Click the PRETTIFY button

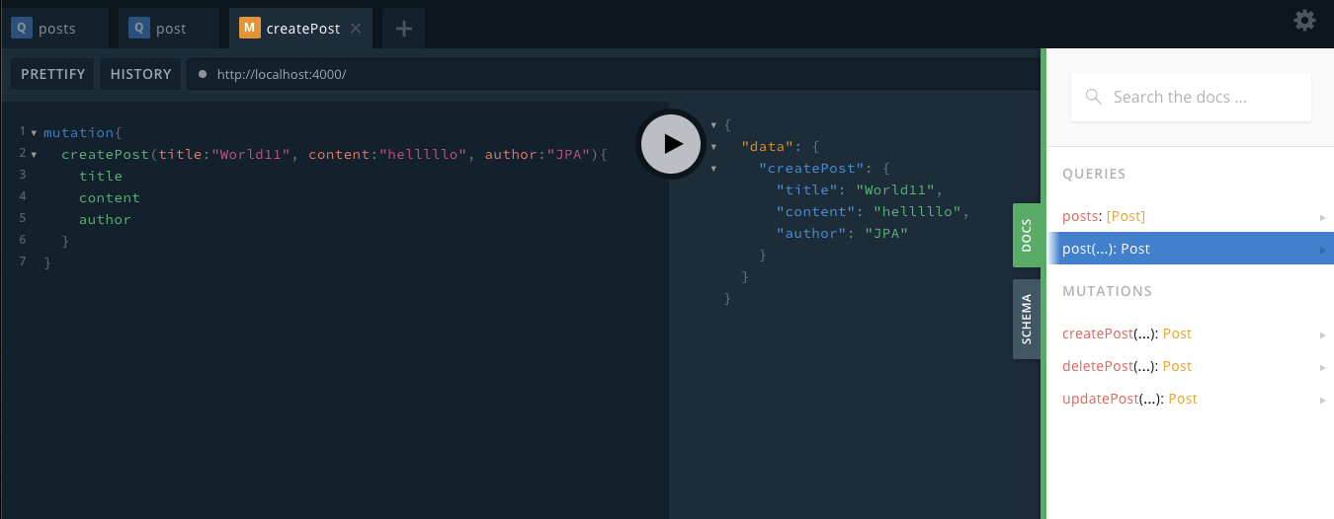pos(53,74)
